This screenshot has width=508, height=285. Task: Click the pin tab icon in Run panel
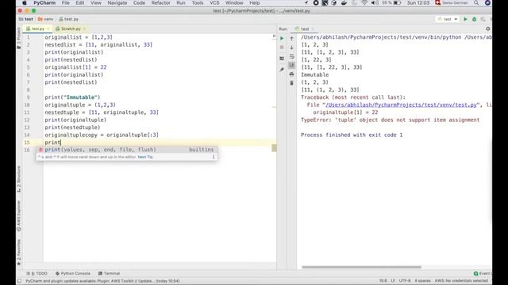click(x=282, y=70)
